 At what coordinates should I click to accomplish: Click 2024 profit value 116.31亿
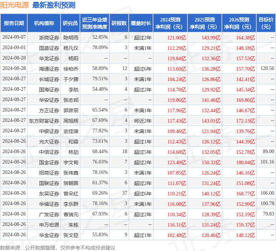tap(177, 225)
